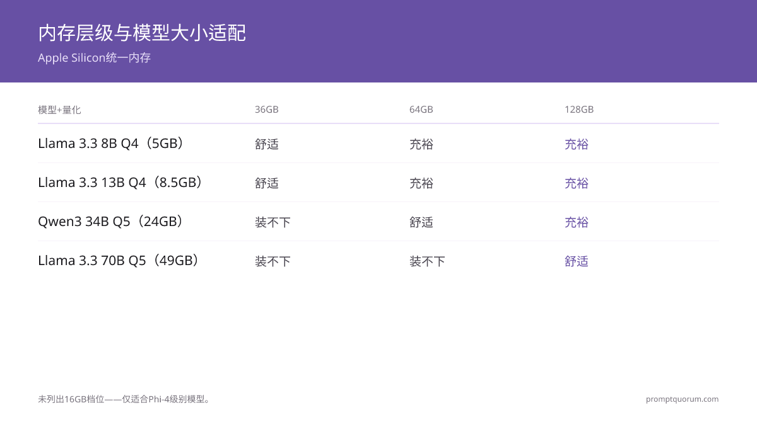The width and height of the screenshot is (757, 425).
Task: Open the promptquorum.com link
Action: point(682,399)
